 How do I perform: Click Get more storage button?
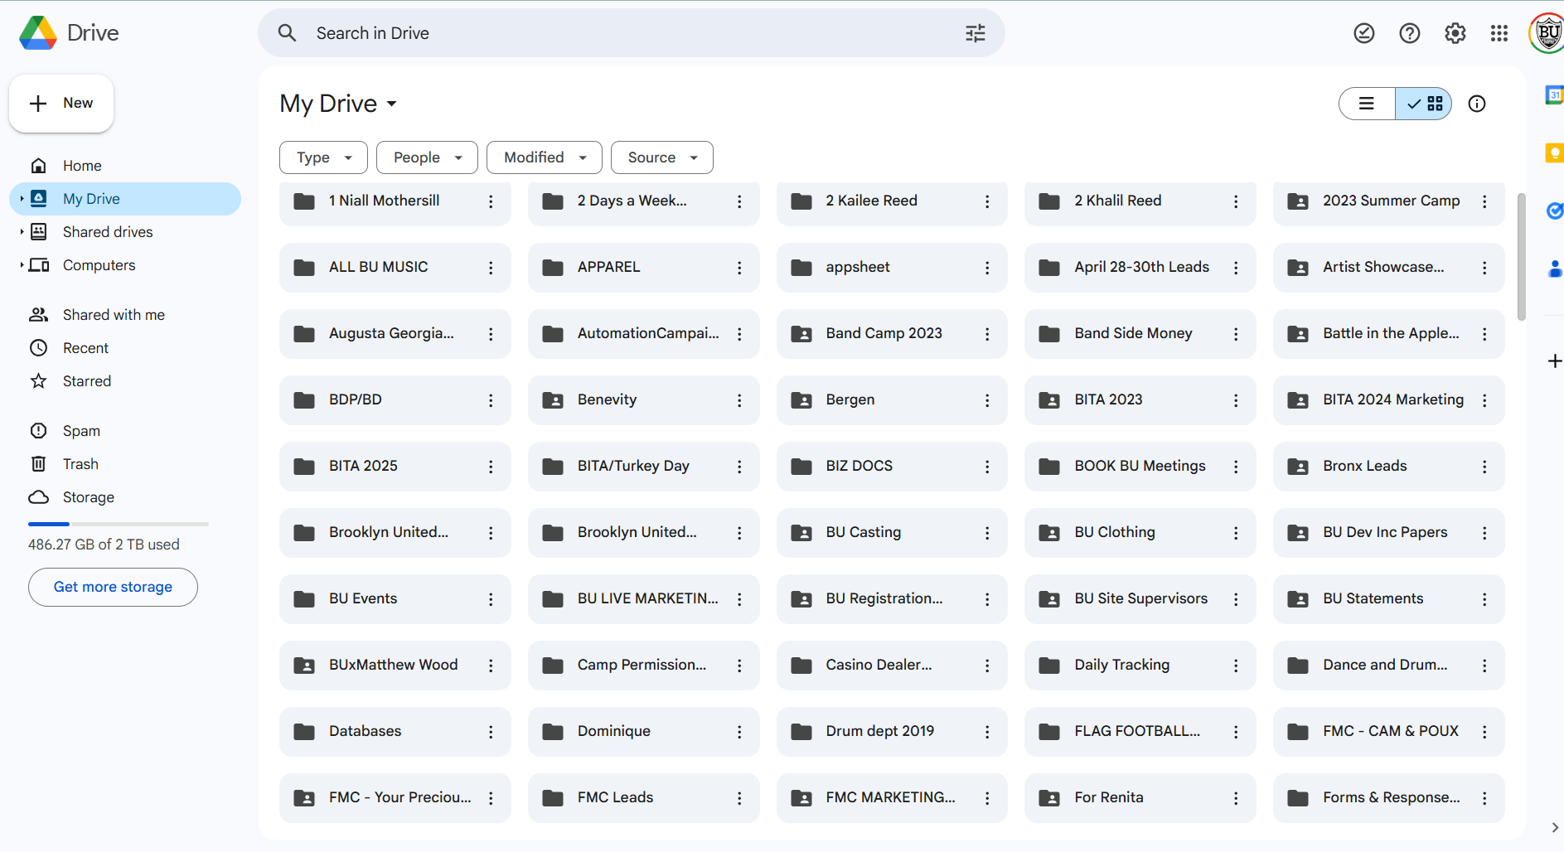[x=113, y=587]
